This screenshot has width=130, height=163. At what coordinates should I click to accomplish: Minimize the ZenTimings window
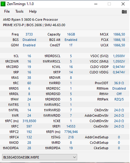click(96, 4)
